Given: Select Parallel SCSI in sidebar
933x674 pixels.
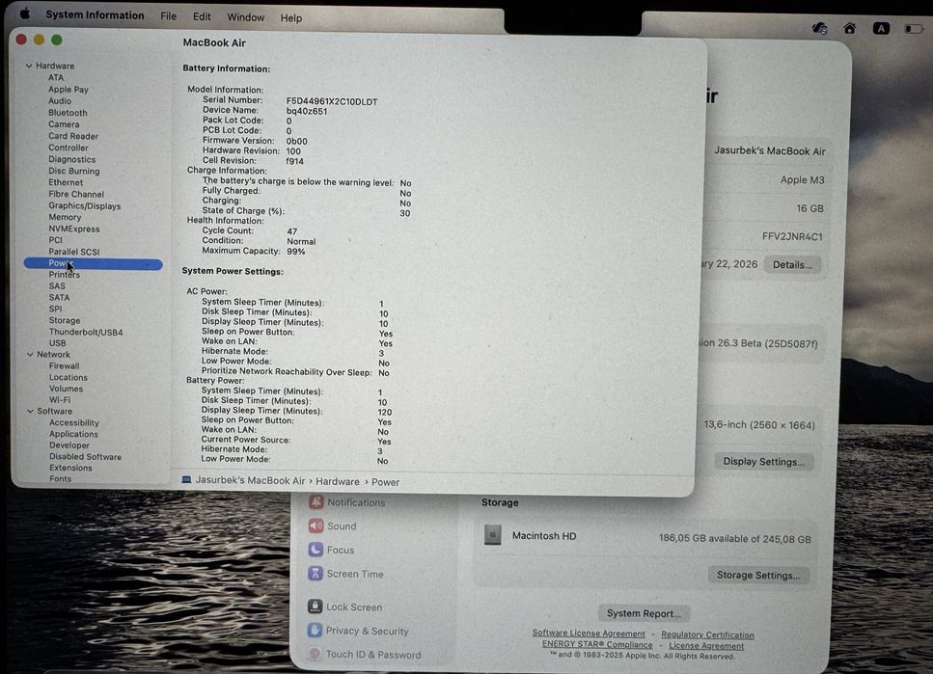Looking at the screenshot, I should [74, 252].
